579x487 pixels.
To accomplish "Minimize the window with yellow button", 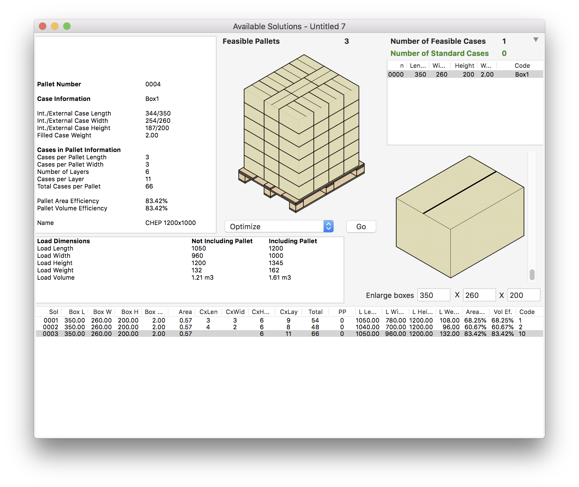I will pos(55,26).
